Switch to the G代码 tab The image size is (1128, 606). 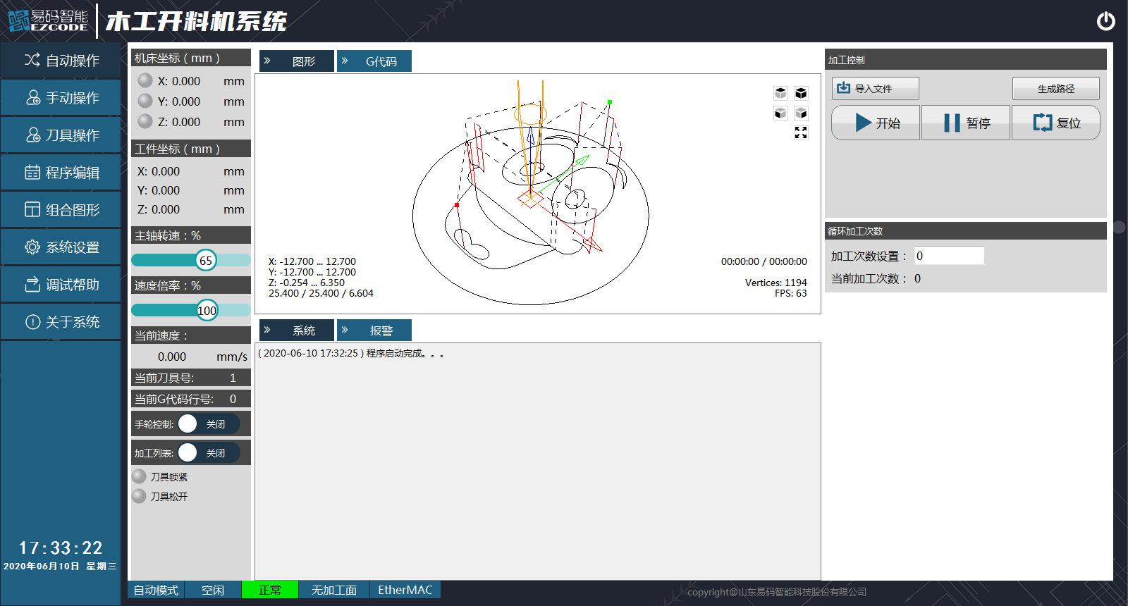click(374, 62)
